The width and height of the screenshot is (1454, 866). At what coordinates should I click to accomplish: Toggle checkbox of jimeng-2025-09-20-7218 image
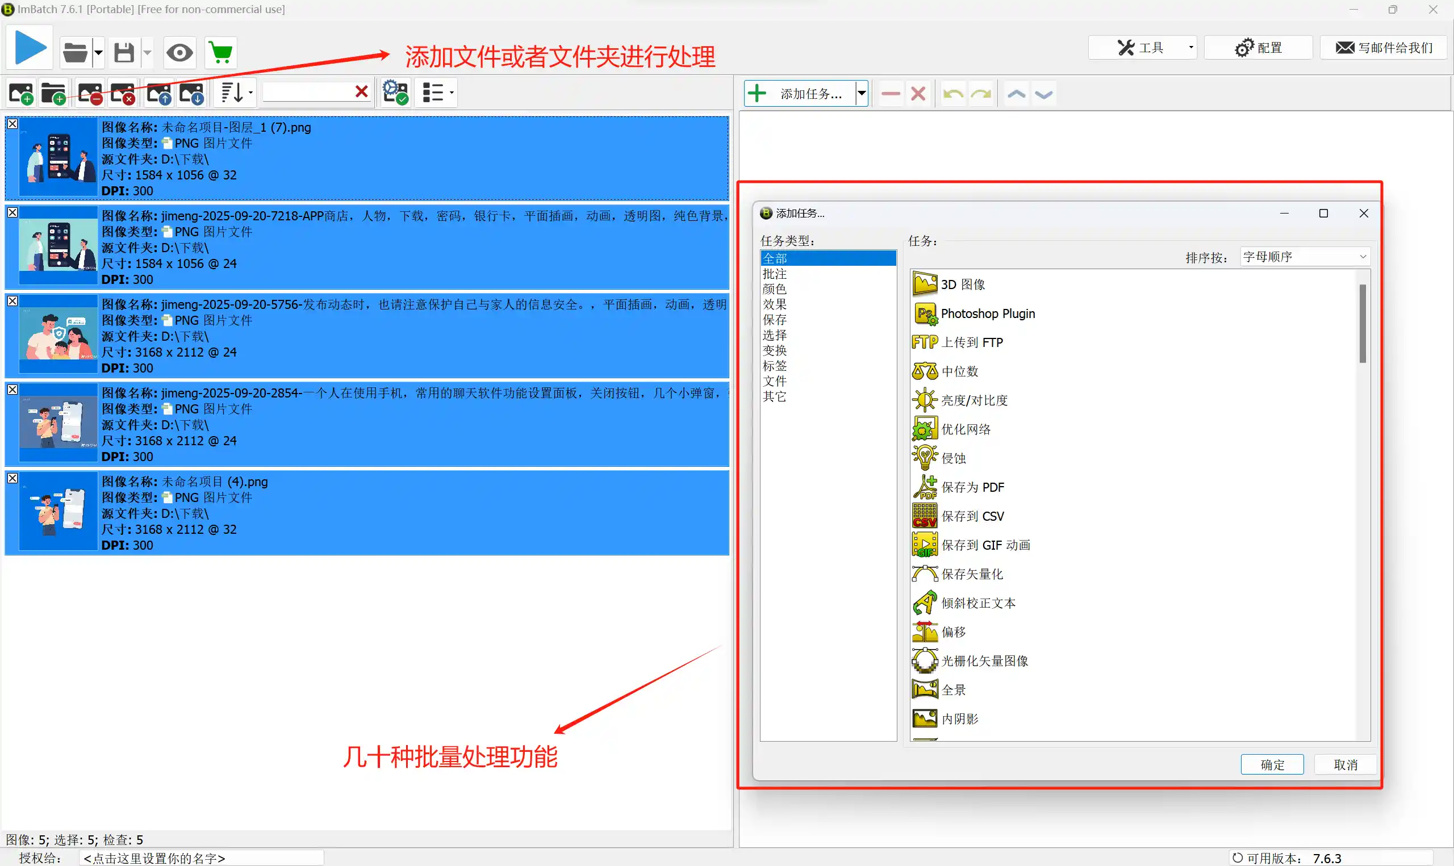[12, 212]
